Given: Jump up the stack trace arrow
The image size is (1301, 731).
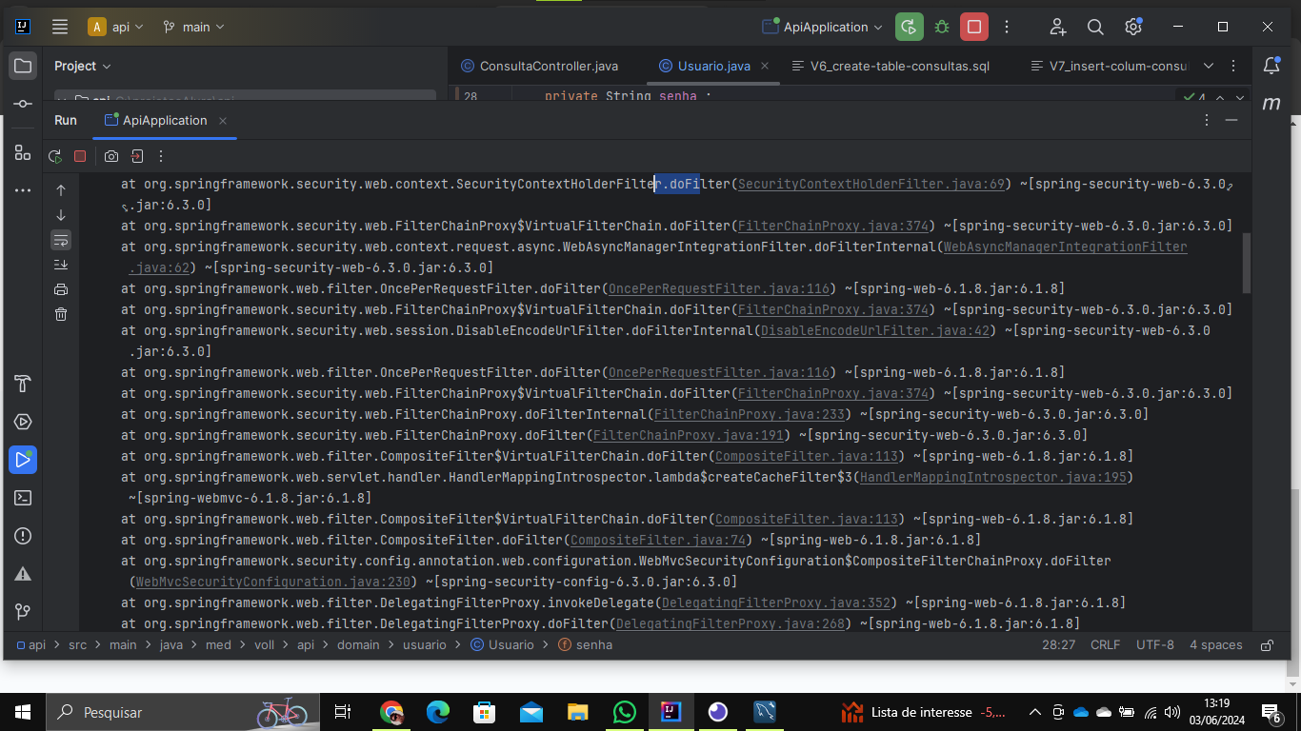Looking at the screenshot, I should click(61, 190).
